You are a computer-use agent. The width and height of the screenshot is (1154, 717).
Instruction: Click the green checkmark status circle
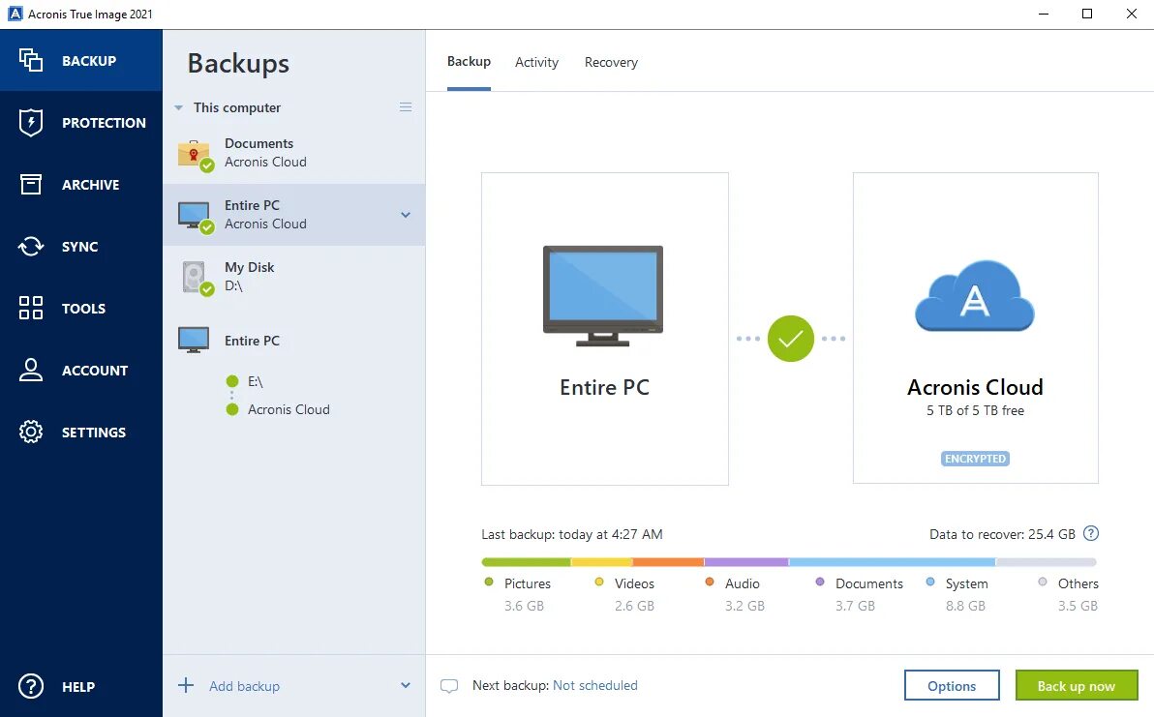tap(790, 339)
